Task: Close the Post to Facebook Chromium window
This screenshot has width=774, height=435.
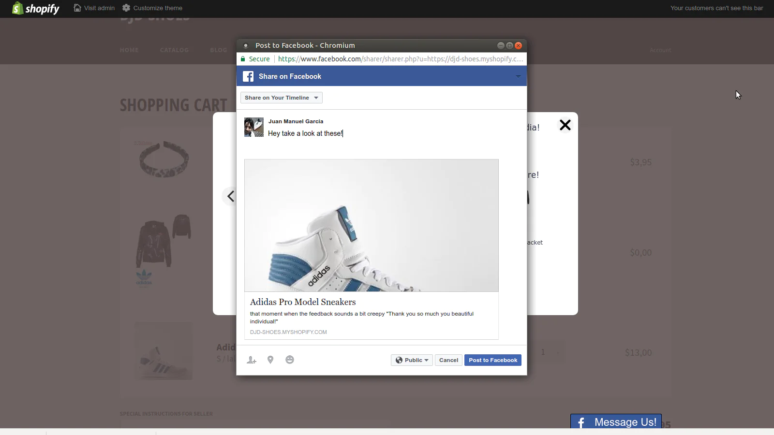Action: 518,45
